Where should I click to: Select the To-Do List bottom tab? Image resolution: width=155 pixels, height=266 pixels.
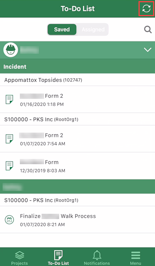58,258
